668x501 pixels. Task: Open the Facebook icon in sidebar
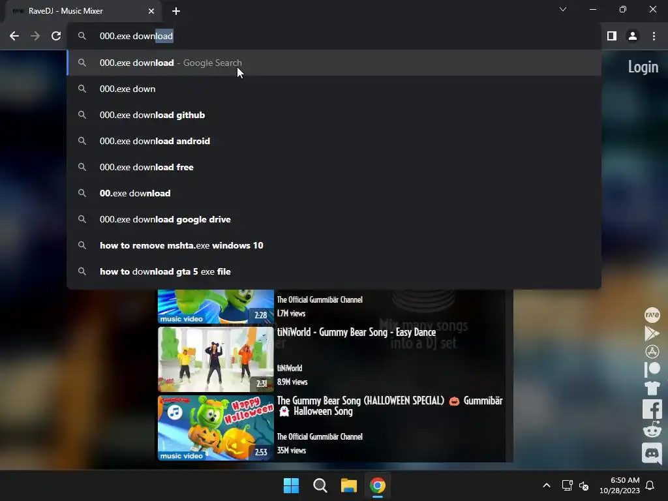652,410
